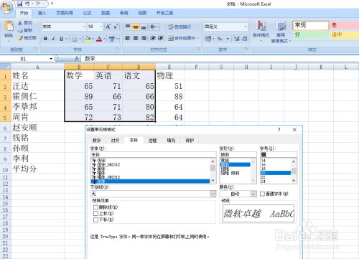Switch to Page Layout (页面布局) tab
Screen dimensions: 359x259
click(65, 13)
